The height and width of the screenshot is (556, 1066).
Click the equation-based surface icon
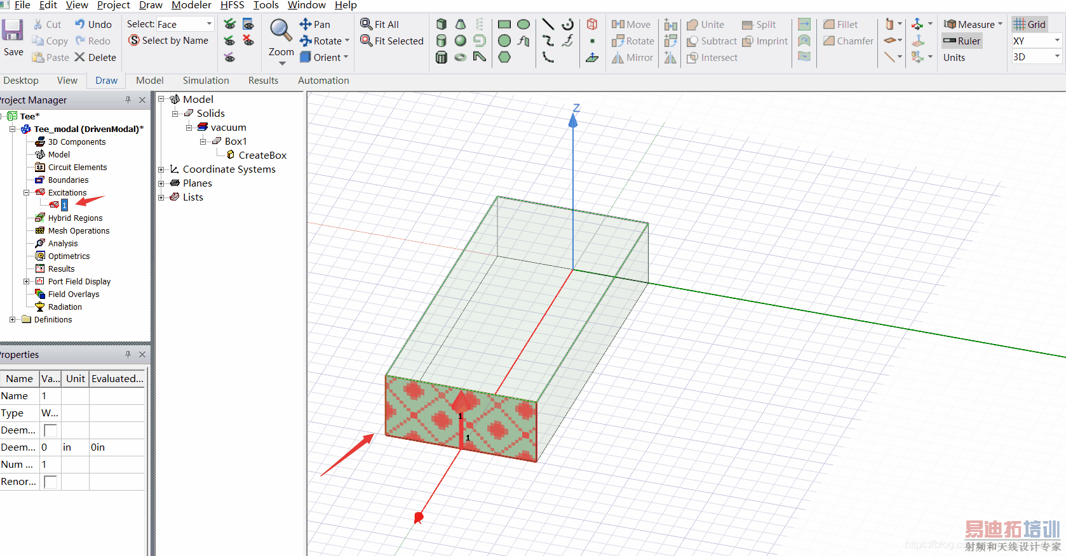point(523,41)
